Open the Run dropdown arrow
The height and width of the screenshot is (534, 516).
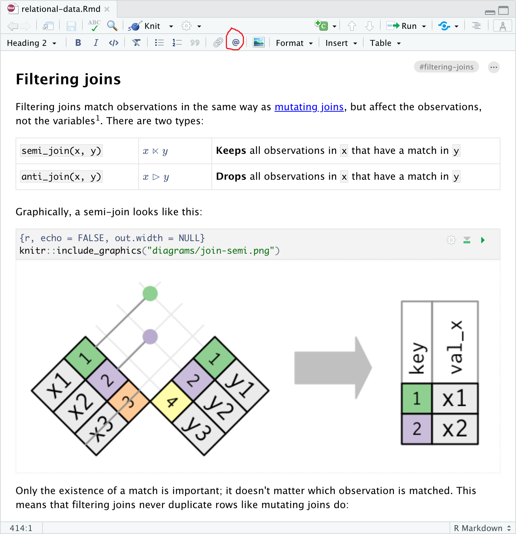tap(424, 26)
